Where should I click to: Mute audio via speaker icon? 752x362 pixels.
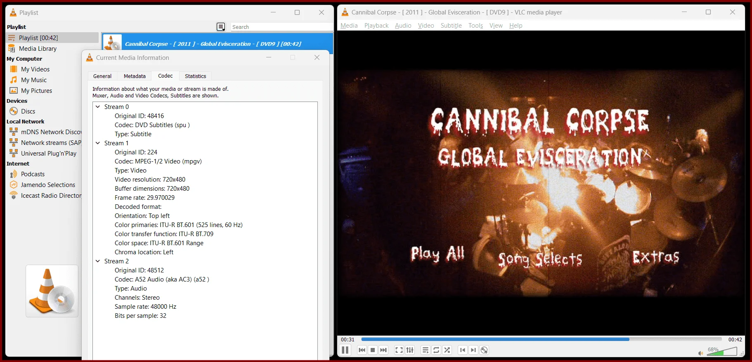tap(700, 353)
